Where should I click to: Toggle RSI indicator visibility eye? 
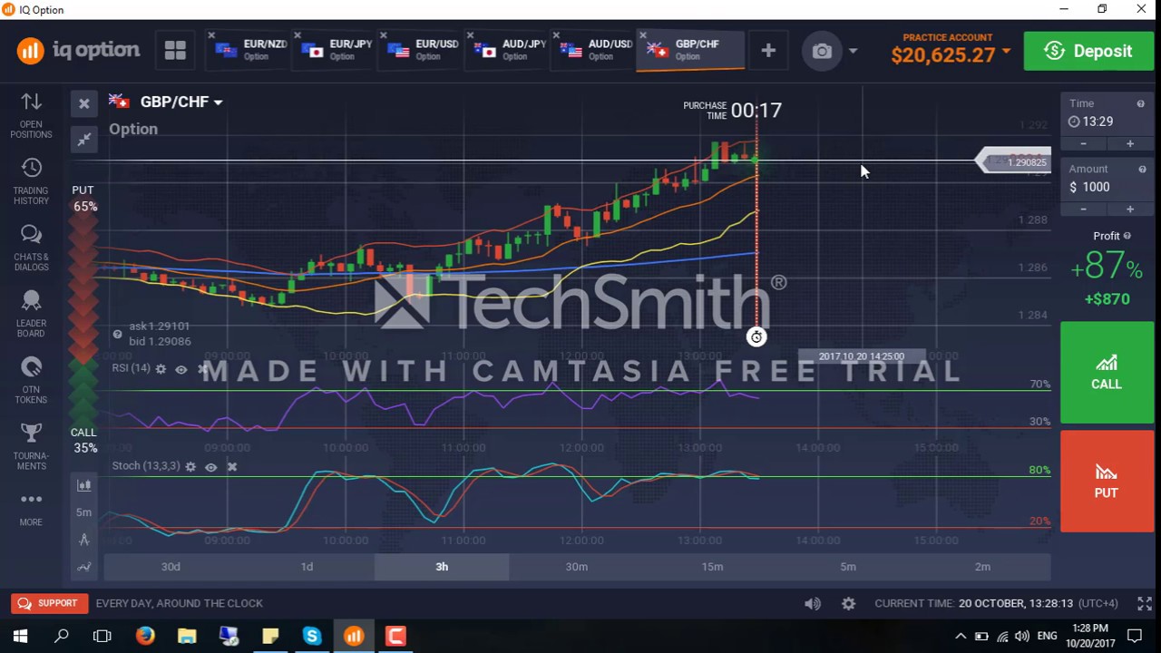(x=180, y=369)
